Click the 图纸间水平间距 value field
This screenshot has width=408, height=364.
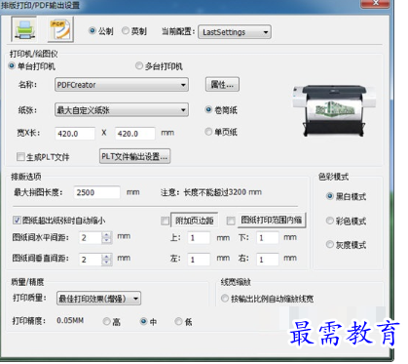pyautogui.click(x=91, y=238)
